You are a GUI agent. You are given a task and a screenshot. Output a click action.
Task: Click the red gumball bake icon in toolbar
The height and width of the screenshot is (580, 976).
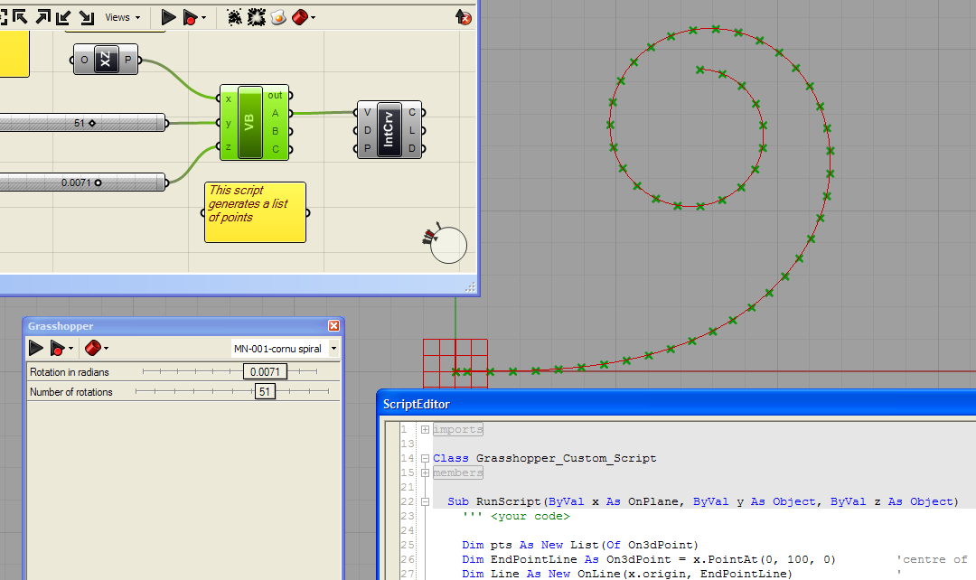(x=298, y=15)
